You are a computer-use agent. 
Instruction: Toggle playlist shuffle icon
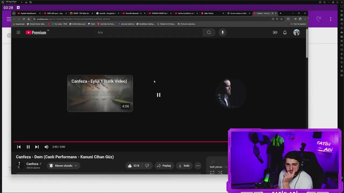(220, 173)
